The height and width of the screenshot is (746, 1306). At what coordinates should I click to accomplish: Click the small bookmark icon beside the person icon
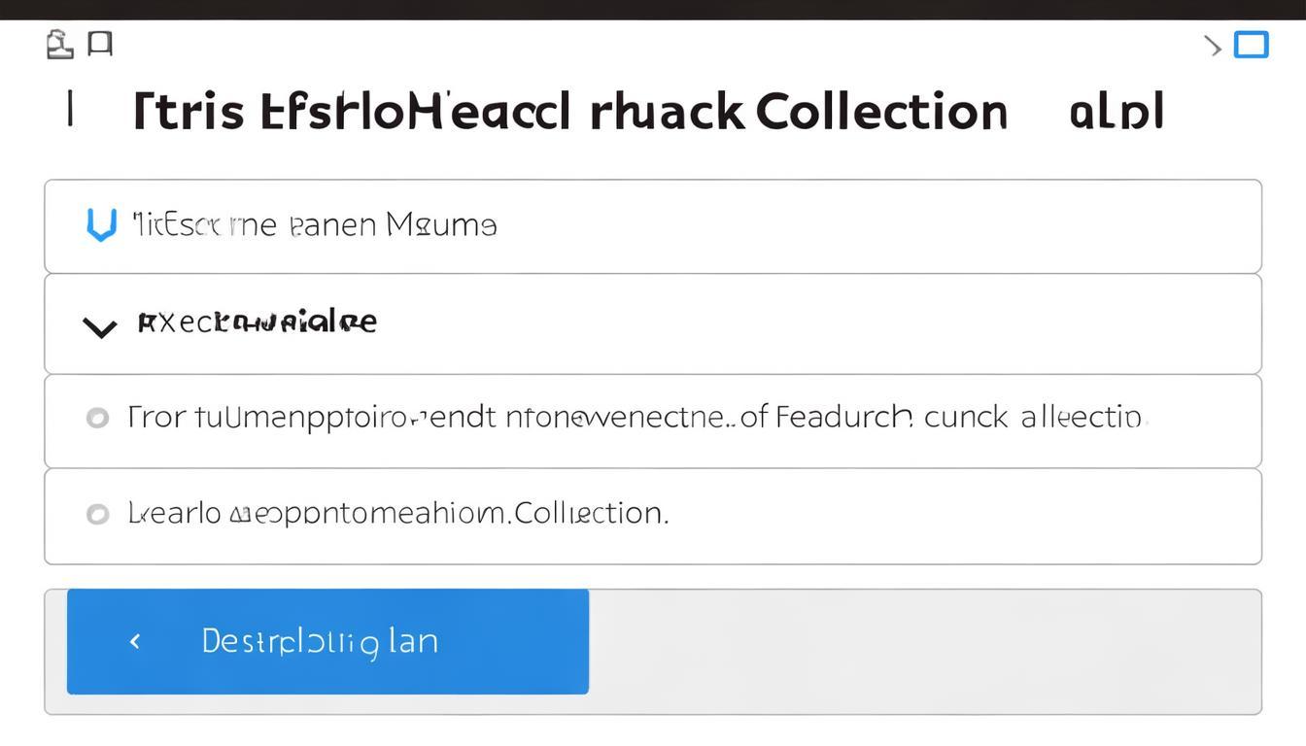100,44
